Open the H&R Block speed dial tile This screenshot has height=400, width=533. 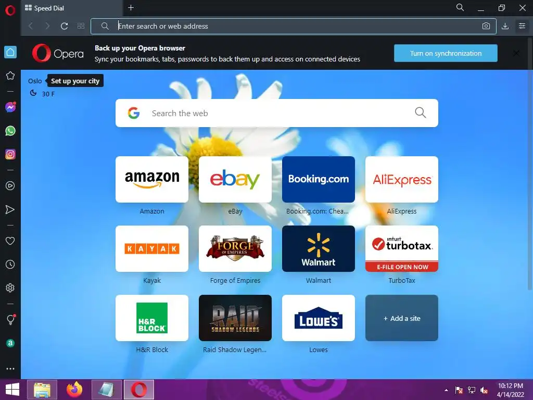tap(152, 318)
